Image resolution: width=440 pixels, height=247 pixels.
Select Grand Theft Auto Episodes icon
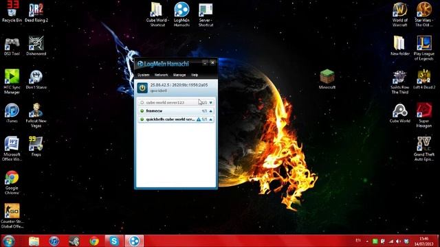tap(424, 149)
